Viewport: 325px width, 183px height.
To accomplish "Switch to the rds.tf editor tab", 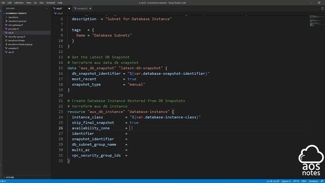I will 59,9.
